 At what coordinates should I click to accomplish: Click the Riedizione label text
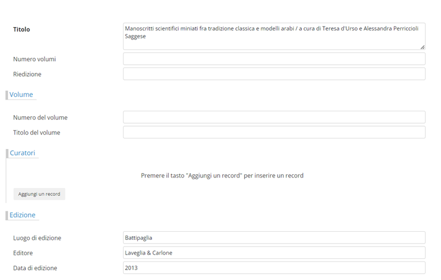pos(27,74)
